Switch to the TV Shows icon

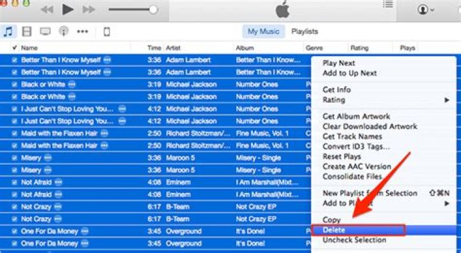[45, 31]
